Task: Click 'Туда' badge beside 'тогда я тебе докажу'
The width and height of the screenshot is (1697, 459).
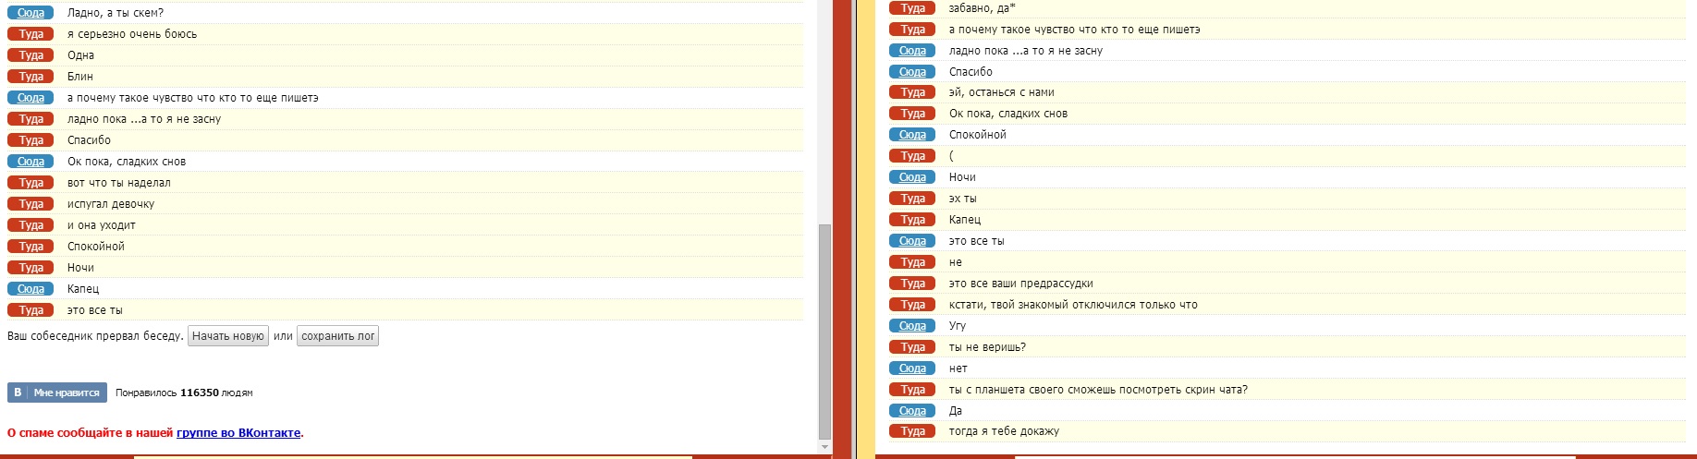Action: coord(912,431)
